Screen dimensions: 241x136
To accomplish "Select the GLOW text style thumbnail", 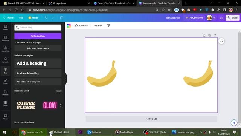I will click(x=50, y=105).
